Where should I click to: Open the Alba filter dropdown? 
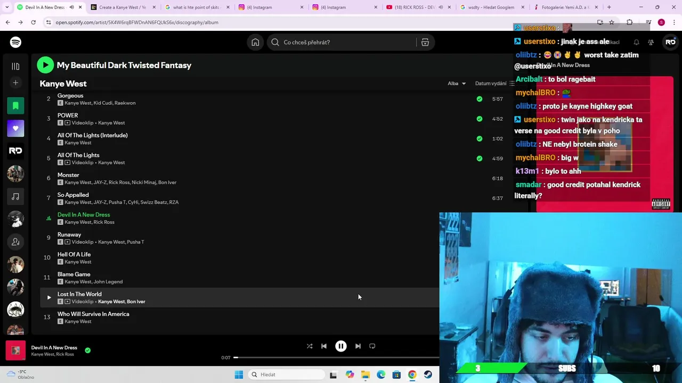pos(457,84)
